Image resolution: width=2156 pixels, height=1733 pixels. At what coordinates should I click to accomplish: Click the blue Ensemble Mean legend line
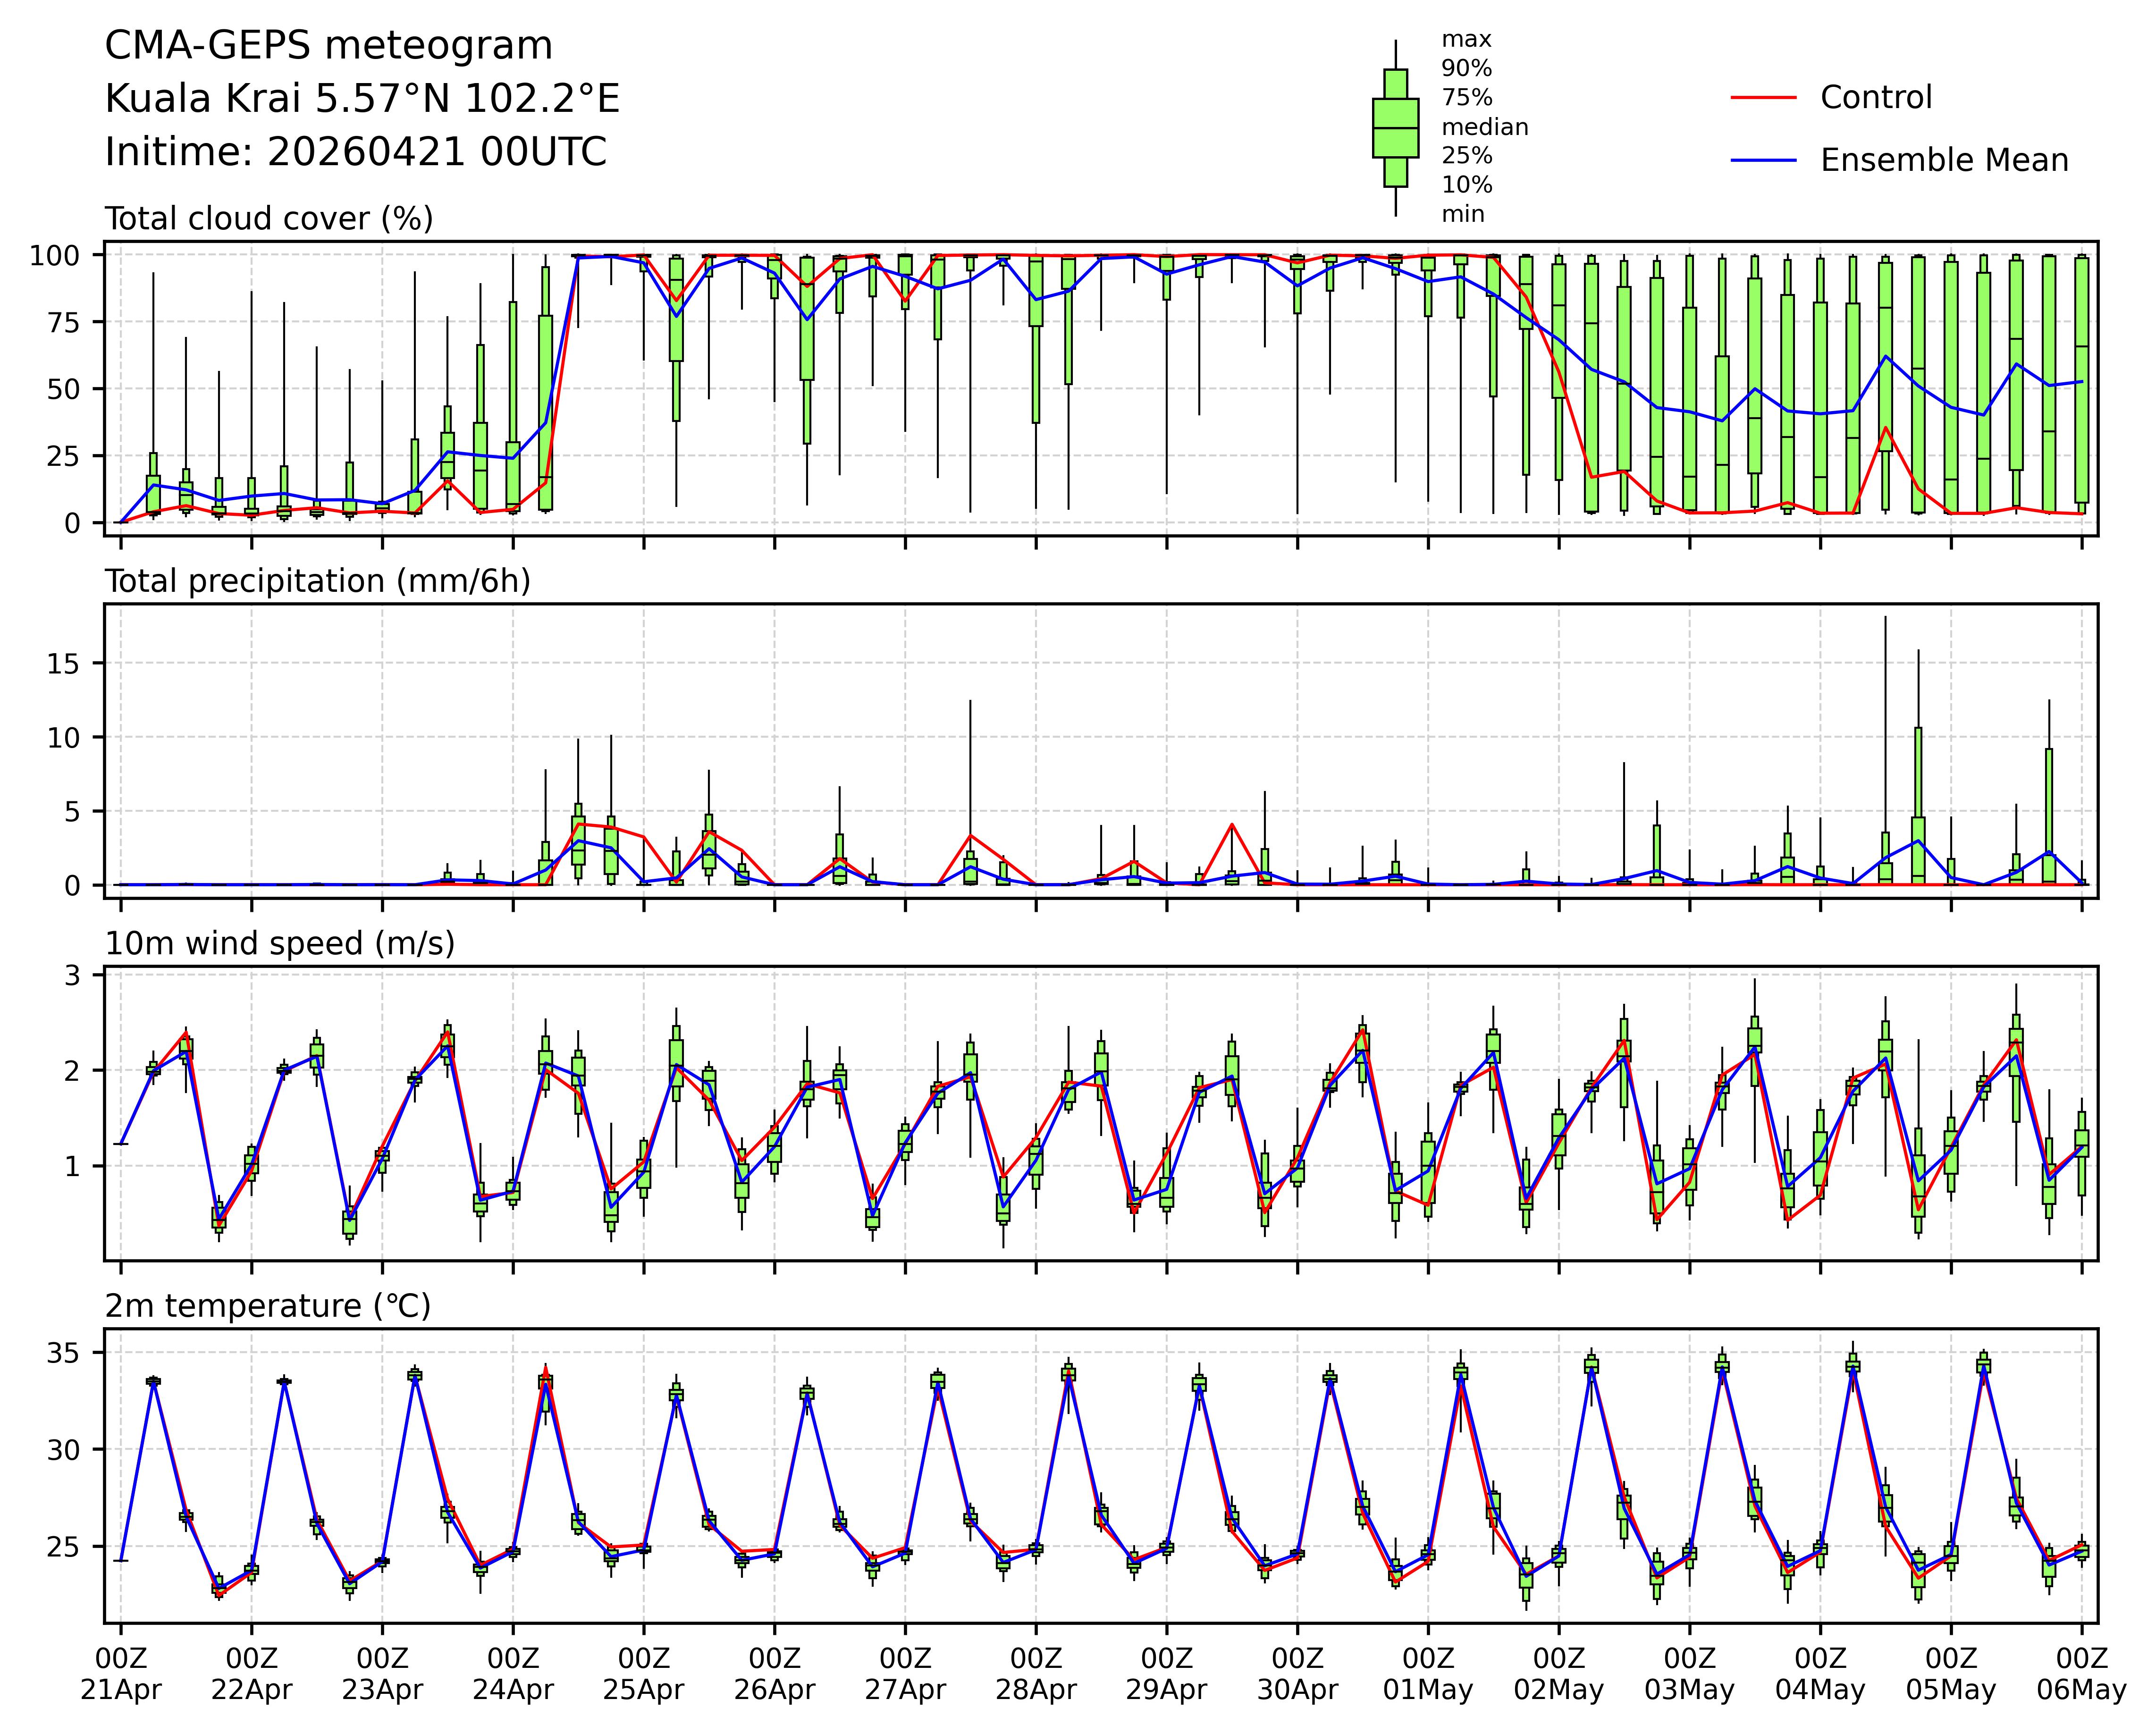click(x=1763, y=160)
